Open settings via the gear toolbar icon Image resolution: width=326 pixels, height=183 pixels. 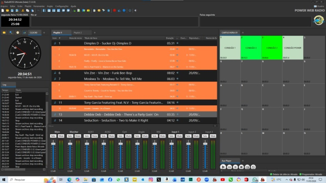(130, 10)
